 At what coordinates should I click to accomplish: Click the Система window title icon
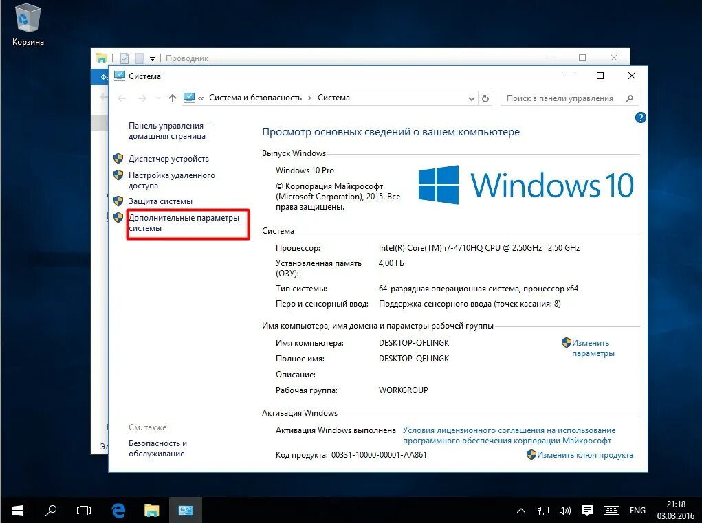point(119,76)
